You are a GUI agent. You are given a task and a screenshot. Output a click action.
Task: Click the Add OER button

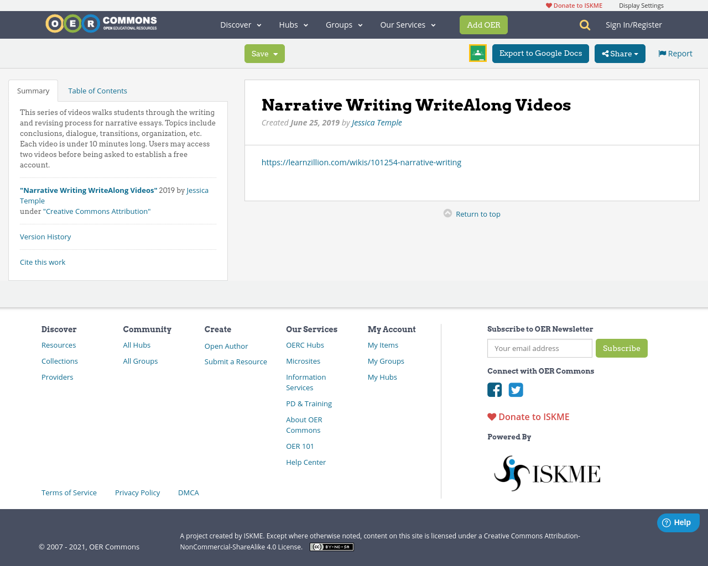coord(483,24)
